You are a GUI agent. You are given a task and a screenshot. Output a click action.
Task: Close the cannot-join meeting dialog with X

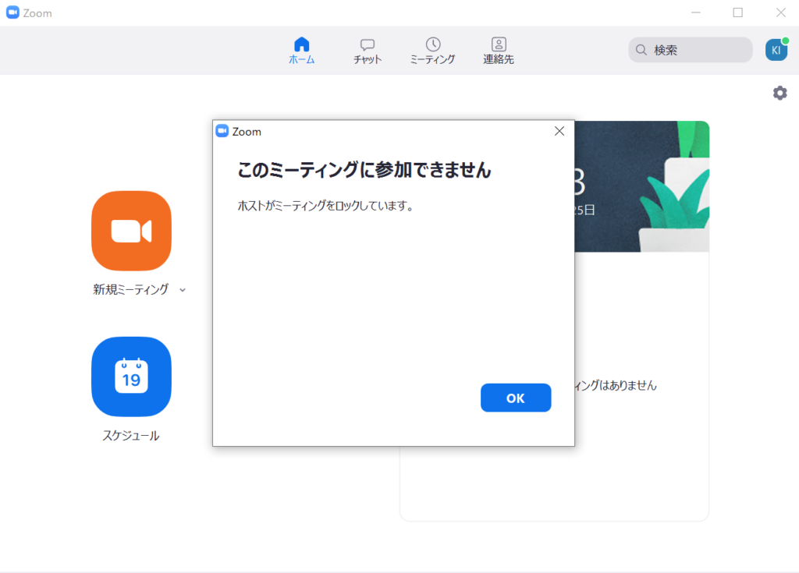click(x=559, y=131)
